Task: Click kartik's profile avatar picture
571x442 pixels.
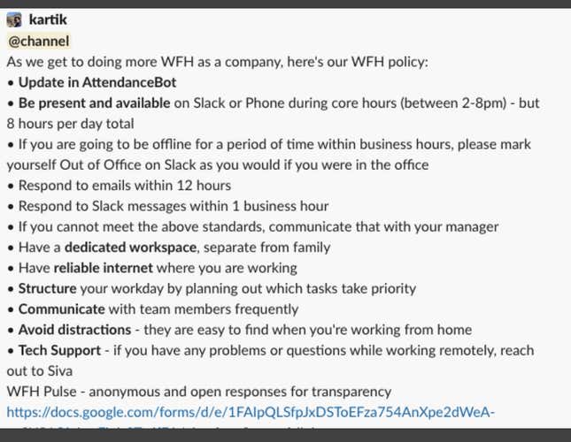Action: [14, 19]
